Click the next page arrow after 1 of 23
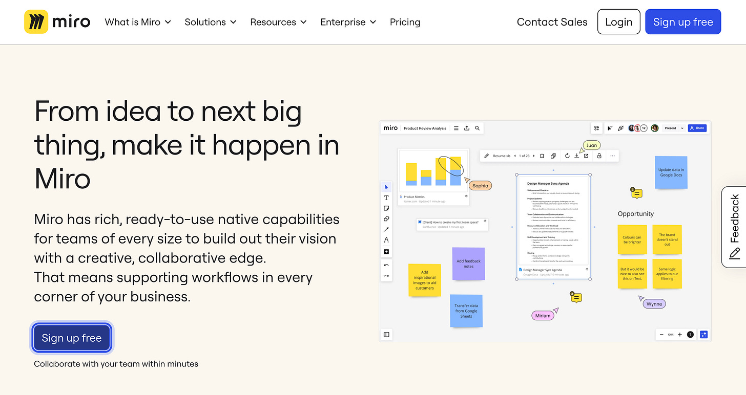 pos(534,156)
